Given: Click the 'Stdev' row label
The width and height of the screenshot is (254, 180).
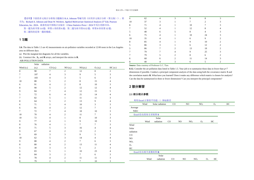Looking at the screenshot, I should click(x=136, y=111).
